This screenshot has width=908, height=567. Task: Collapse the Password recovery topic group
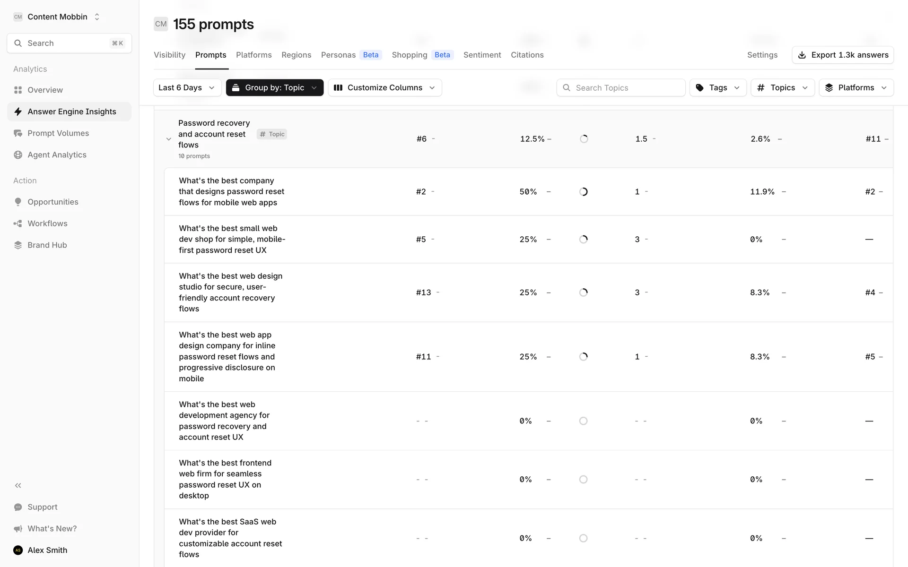pyautogui.click(x=169, y=139)
